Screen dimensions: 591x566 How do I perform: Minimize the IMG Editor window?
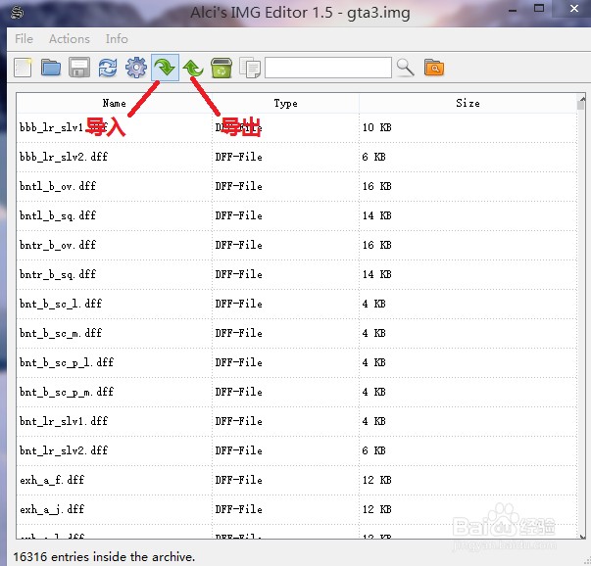tap(513, 10)
